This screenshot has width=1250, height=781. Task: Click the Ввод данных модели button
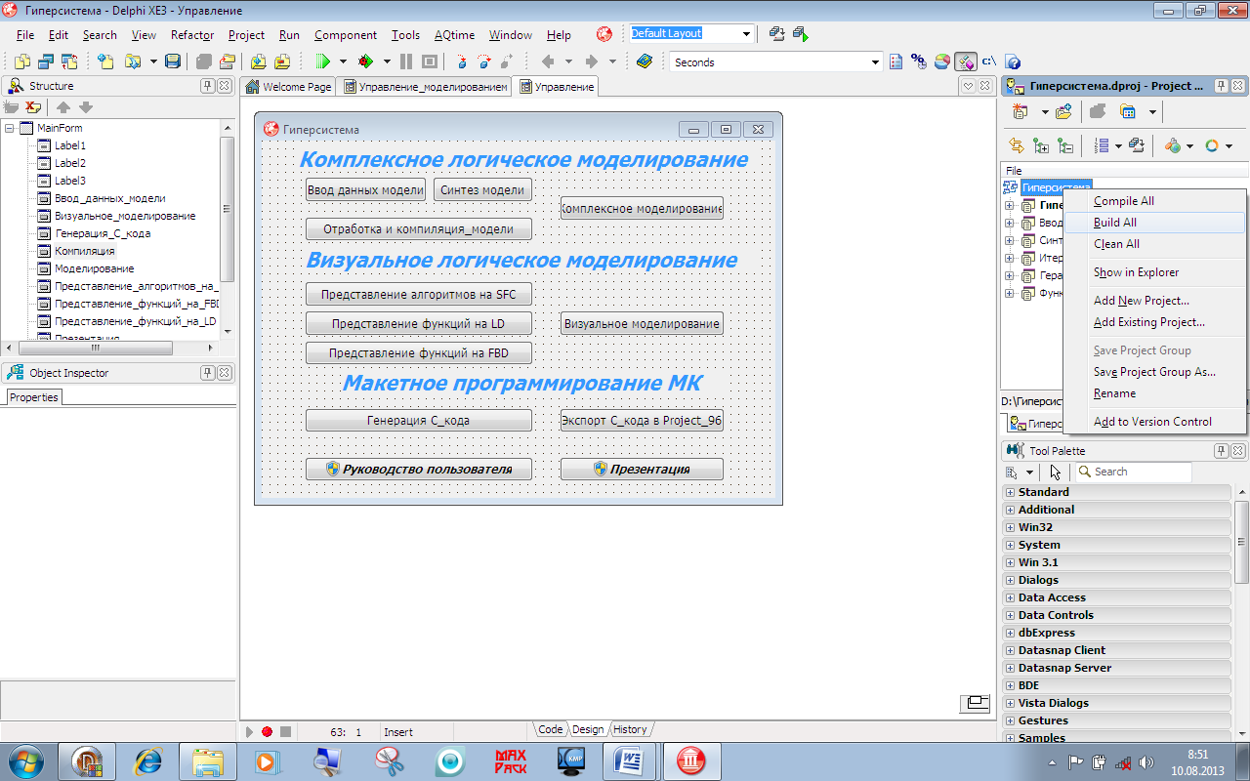[x=365, y=190]
